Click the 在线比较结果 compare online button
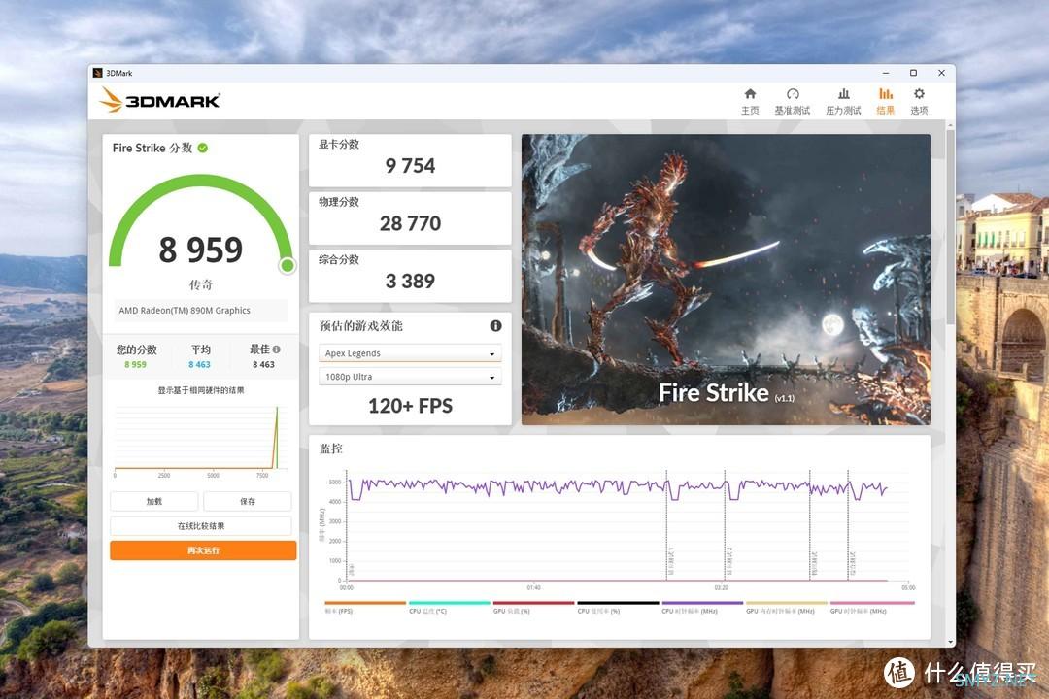The width and height of the screenshot is (1049, 699). tap(201, 526)
